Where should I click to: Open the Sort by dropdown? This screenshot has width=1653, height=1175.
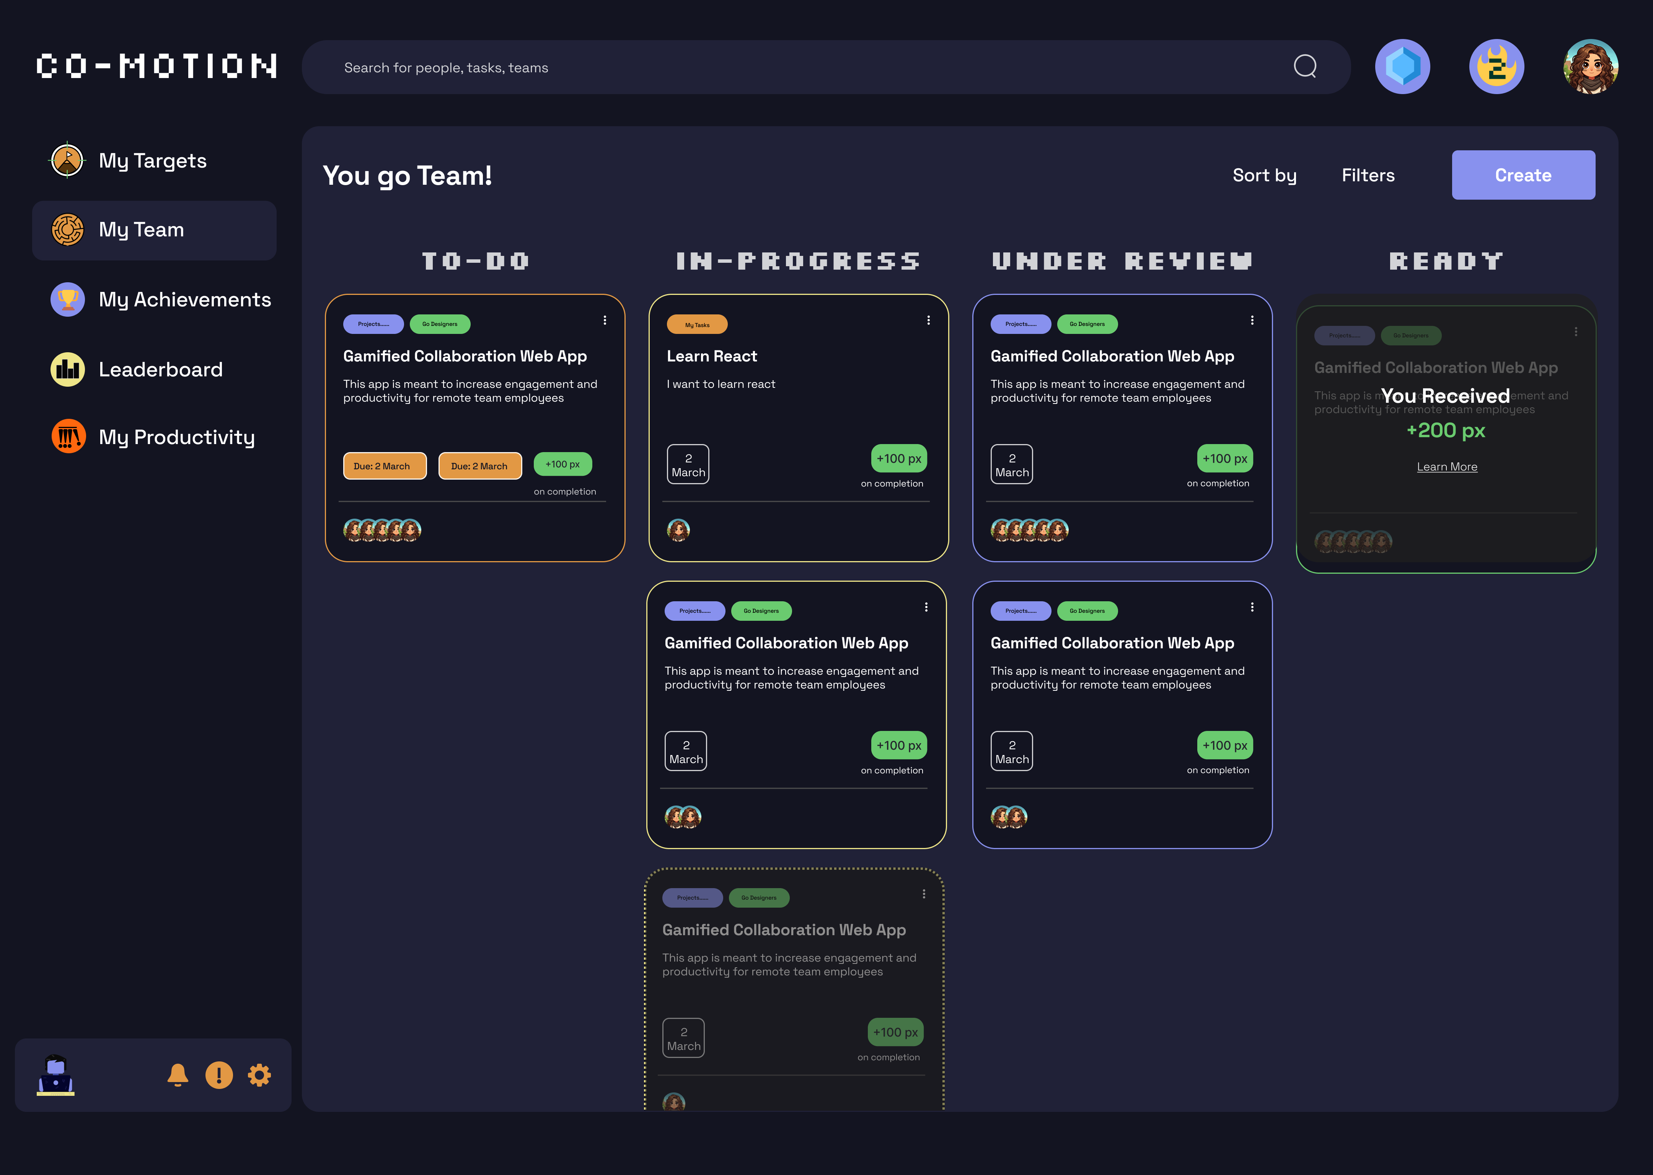pos(1263,174)
